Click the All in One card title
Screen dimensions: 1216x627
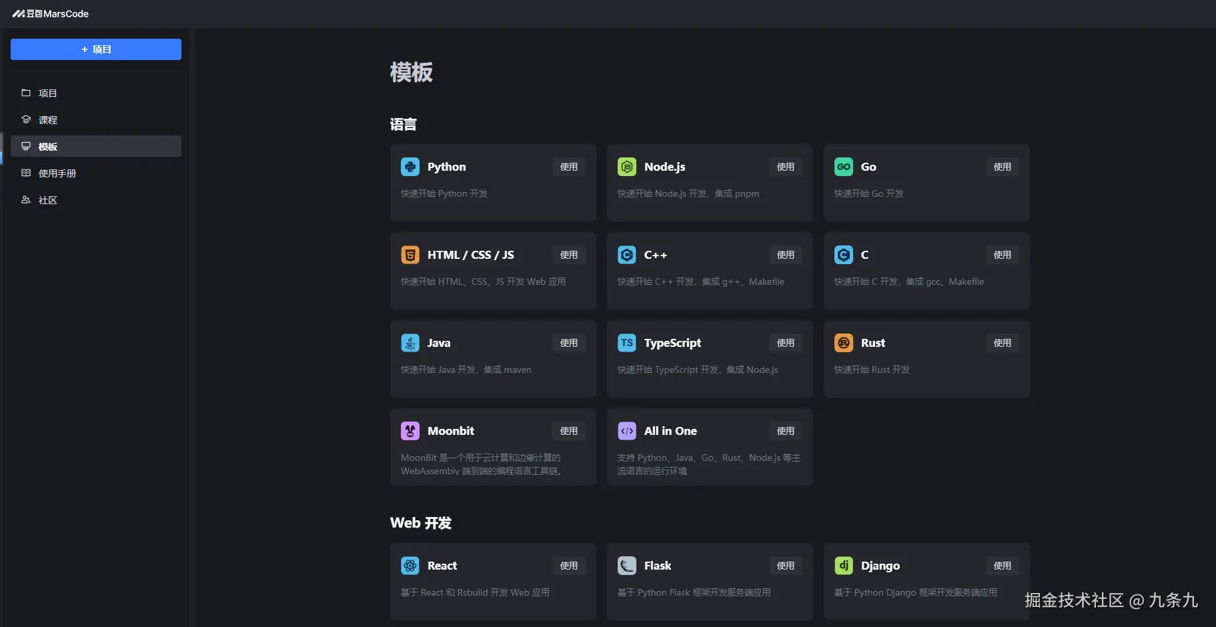coord(670,431)
